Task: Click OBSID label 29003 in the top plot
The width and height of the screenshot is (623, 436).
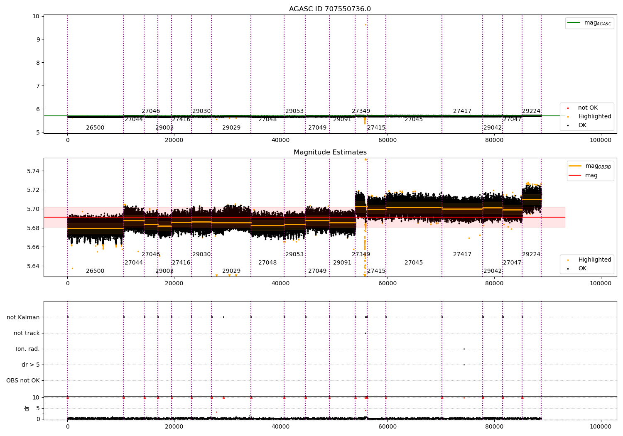Action: 164,127
